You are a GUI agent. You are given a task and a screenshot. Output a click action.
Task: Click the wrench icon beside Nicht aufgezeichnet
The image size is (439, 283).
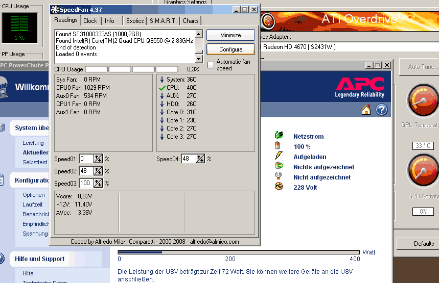[278, 176]
